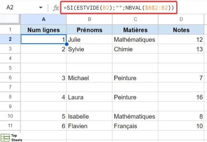This screenshot has height=142, width=207.
Task: Select row 11 header
Action: tap(10, 126)
